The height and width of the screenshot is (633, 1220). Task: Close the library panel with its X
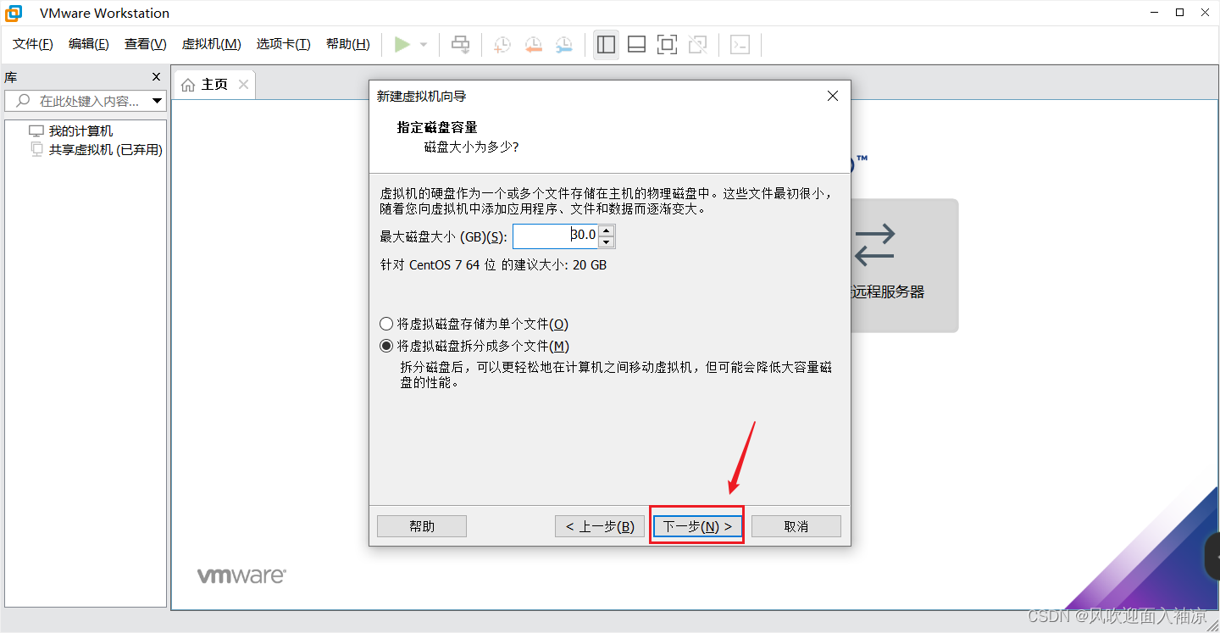point(156,77)
